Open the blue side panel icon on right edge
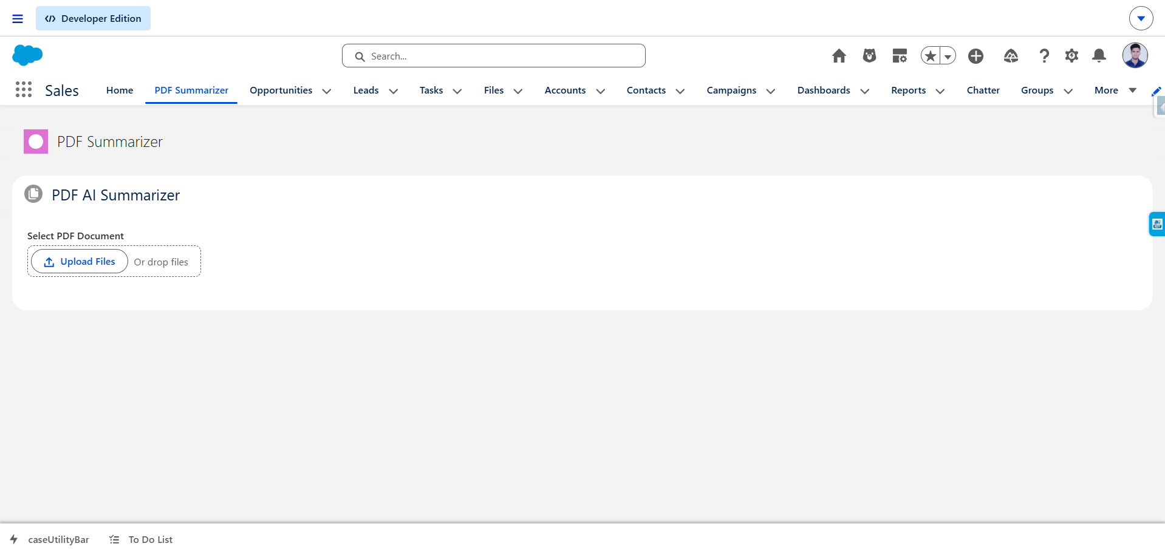Viewport: 1165px width, 549px height. coord(1157,224)
